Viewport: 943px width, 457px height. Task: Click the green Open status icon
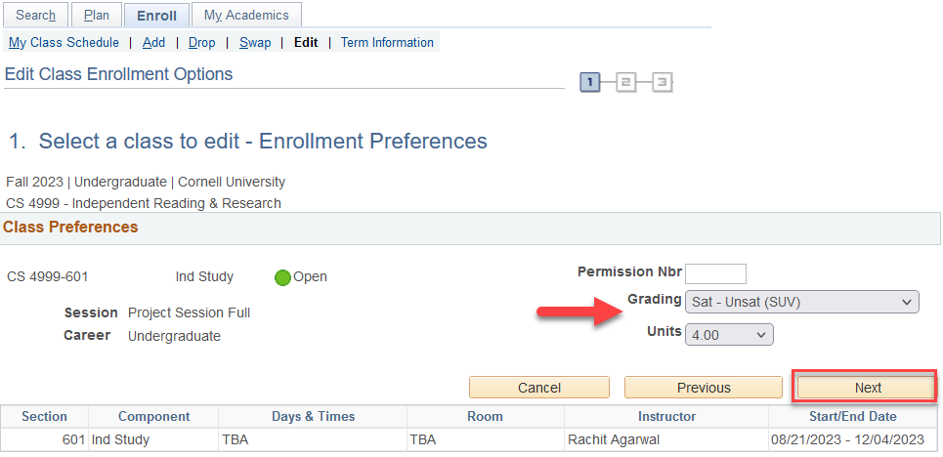click(282, 277)
